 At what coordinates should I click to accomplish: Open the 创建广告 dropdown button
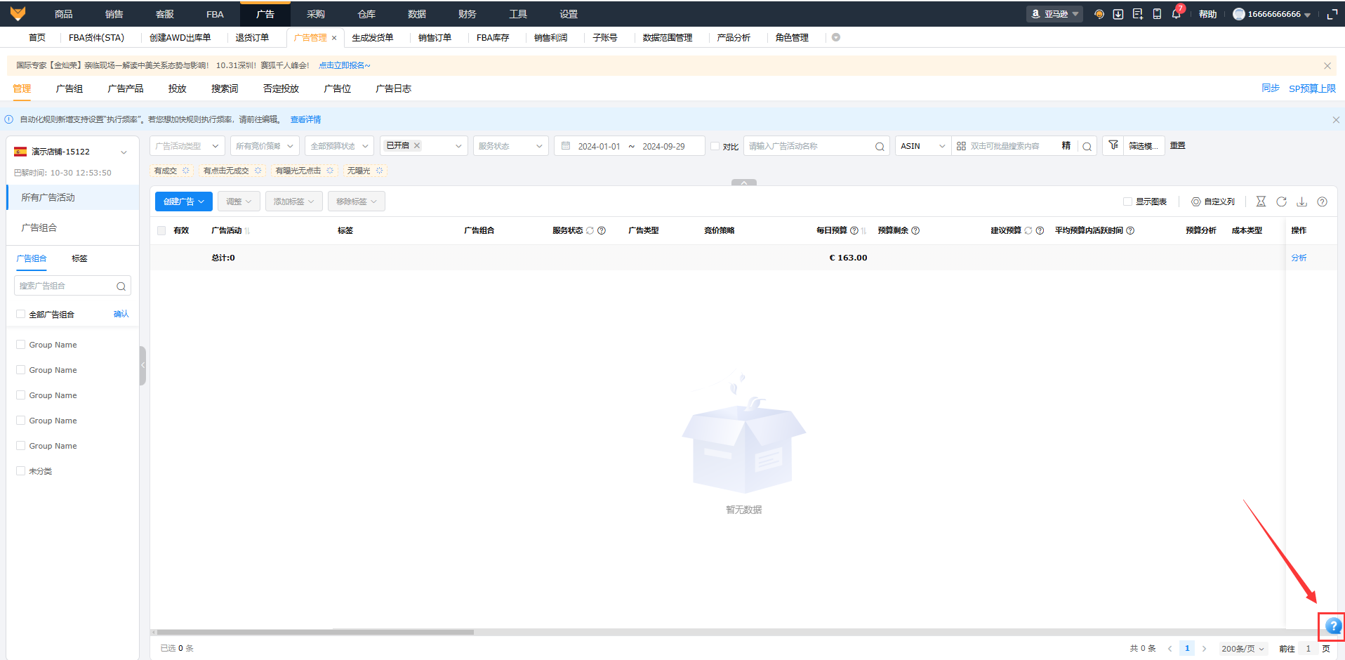(x=184, y=202)
